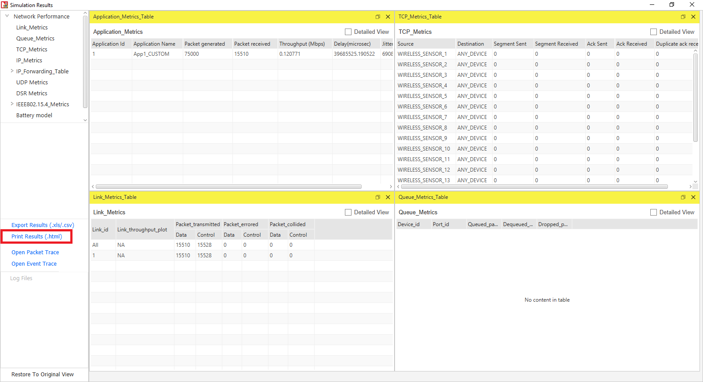
Task: Sort TCP table by Source column
Action: (x=426, y=43)
